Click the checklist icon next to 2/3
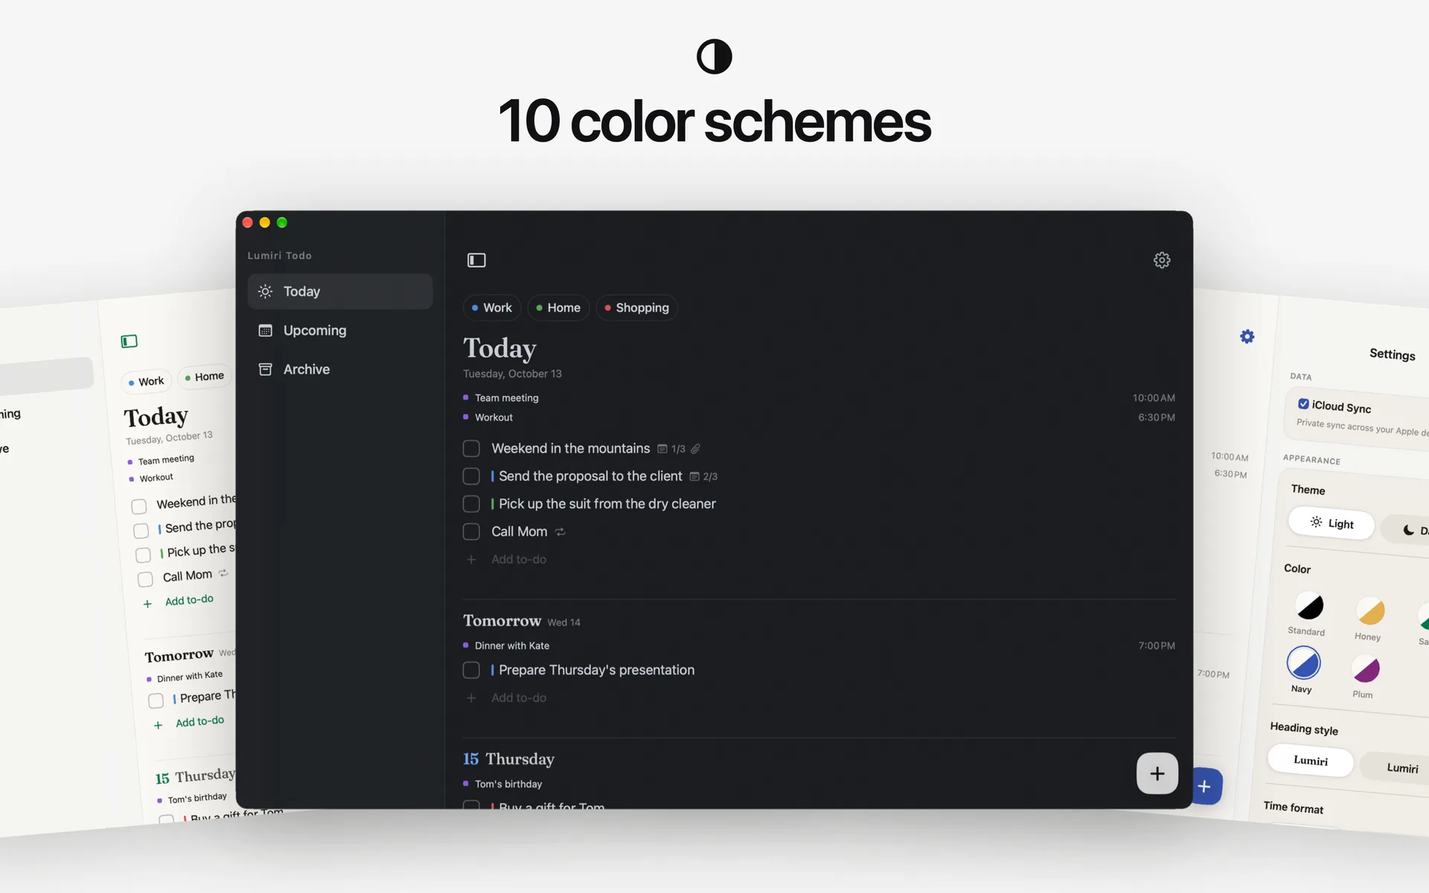Image resolution: width=1429 pixels, height=893 pixels. point(694,476)
